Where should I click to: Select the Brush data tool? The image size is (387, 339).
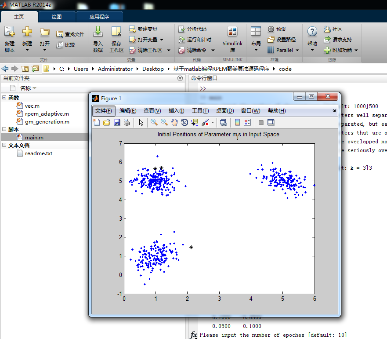(x=205, y=122)
